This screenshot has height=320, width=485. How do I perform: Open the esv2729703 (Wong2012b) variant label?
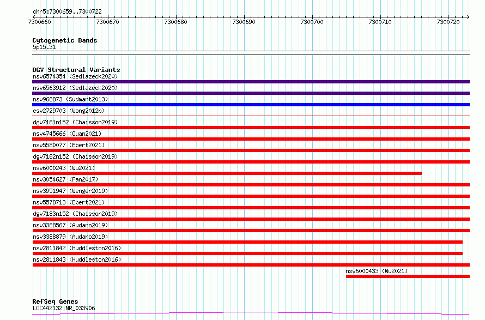(x=69, y=111)
